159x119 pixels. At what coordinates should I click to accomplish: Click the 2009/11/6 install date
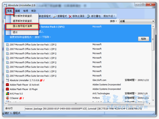point(143,93)
